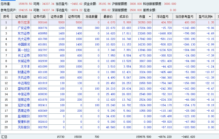Select the 盛和资源 stock name
Image resolution: width=219 pixels, height=139 pixels.
tap(24, 89)
